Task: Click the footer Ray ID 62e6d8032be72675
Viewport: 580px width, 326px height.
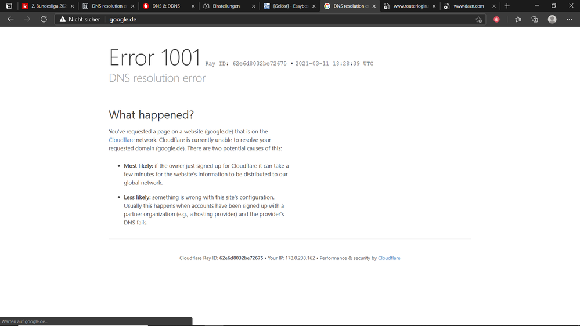Action: click(x=241, y=258)
